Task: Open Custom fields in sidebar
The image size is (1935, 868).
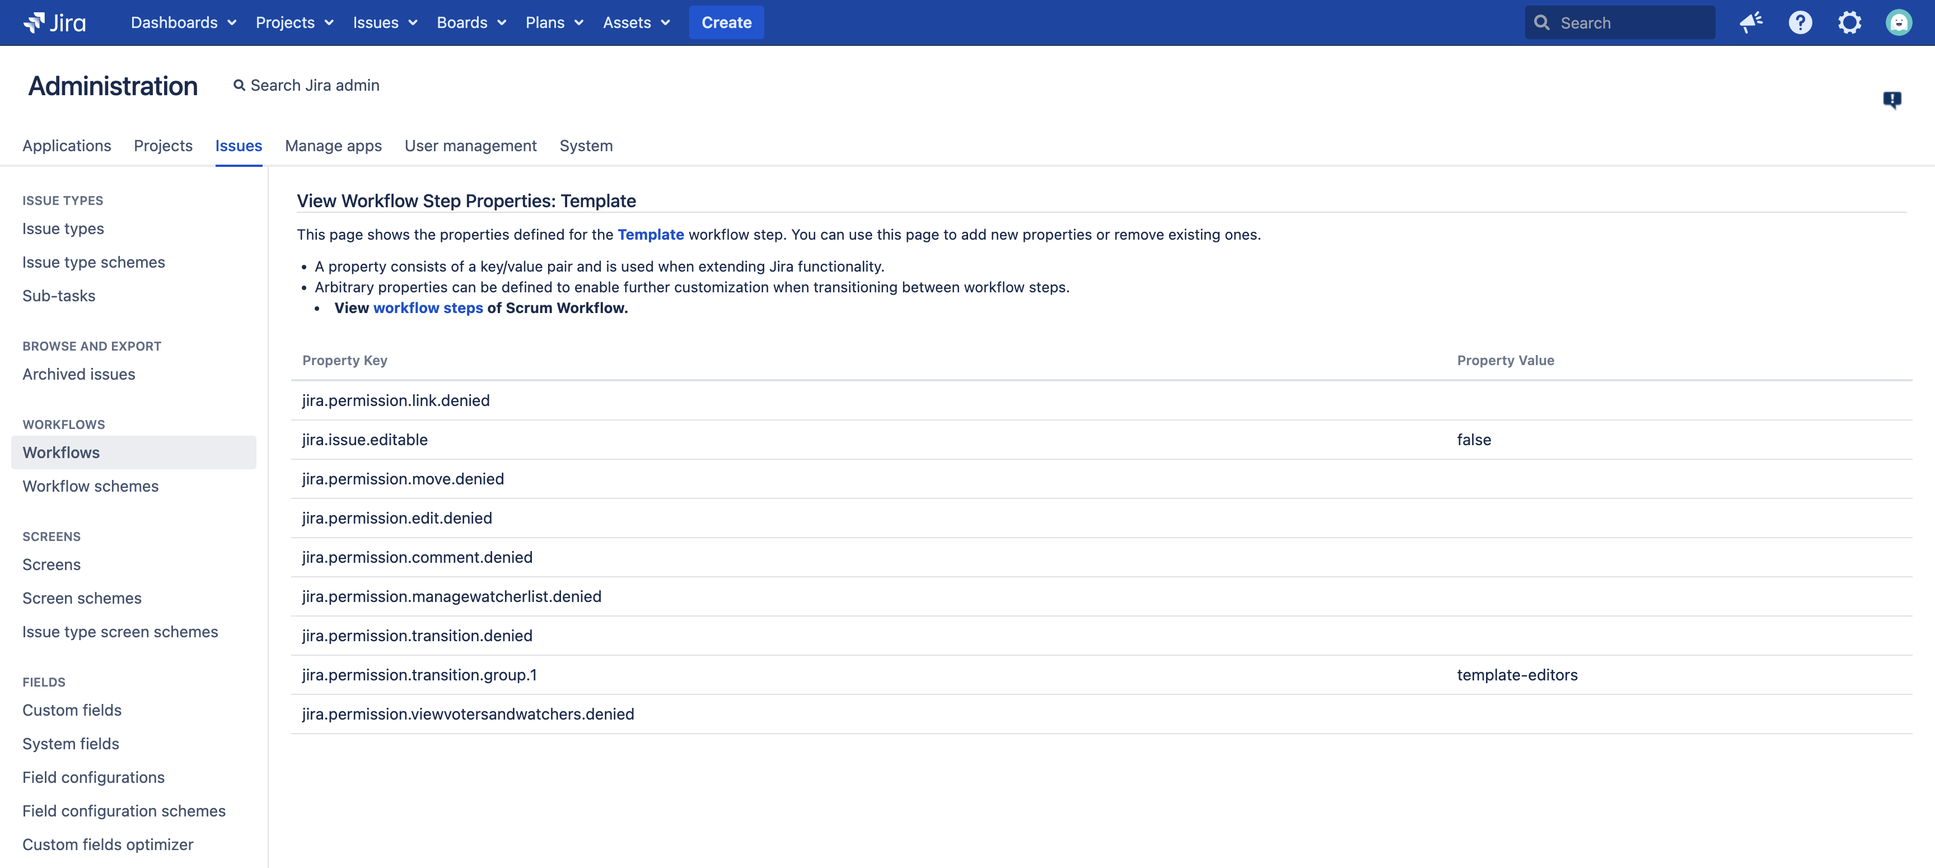Action: pos(71,710)
